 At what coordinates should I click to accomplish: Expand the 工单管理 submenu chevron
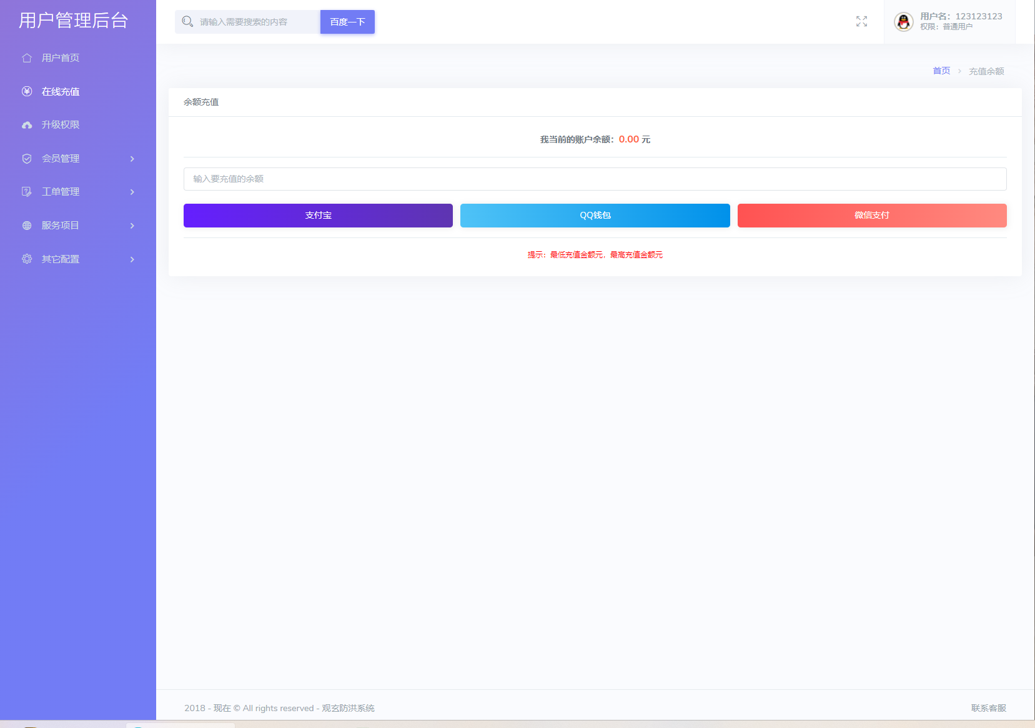click(x=132, y=192)
